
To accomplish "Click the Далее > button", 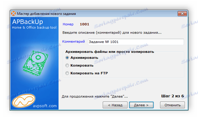I will 141,105.
